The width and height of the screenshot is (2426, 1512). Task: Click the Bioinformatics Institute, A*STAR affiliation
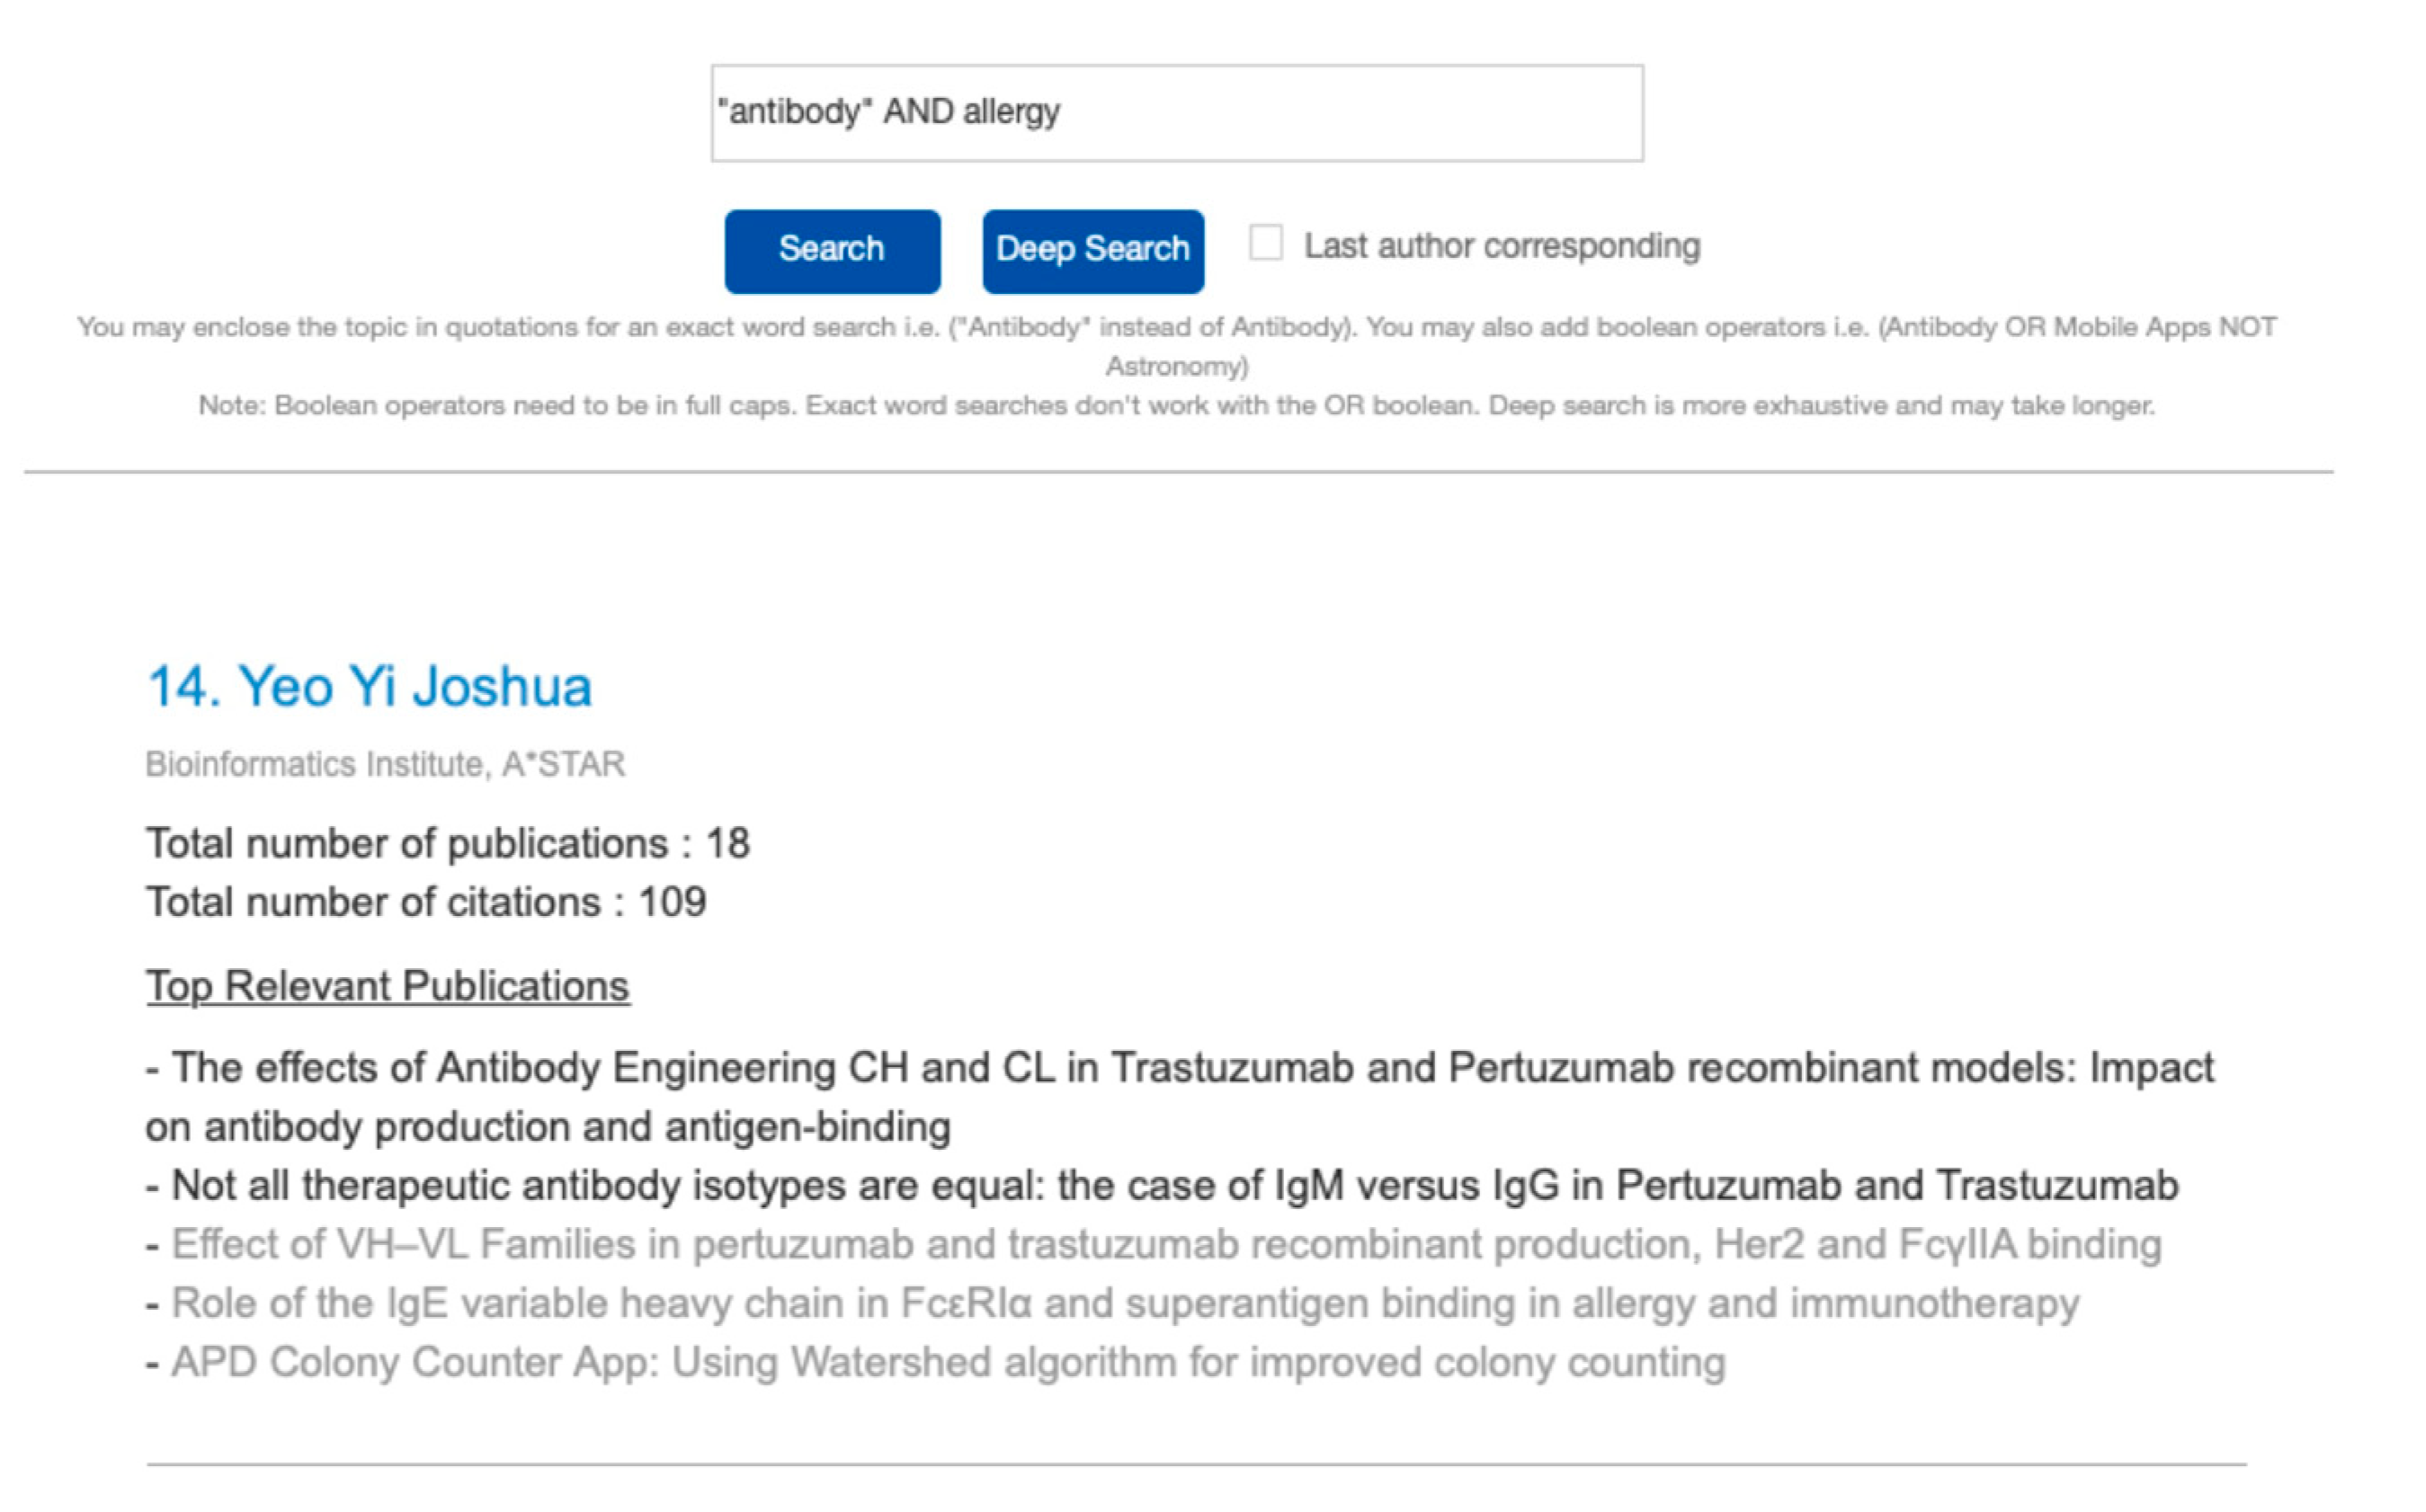[x=385, y=764]
